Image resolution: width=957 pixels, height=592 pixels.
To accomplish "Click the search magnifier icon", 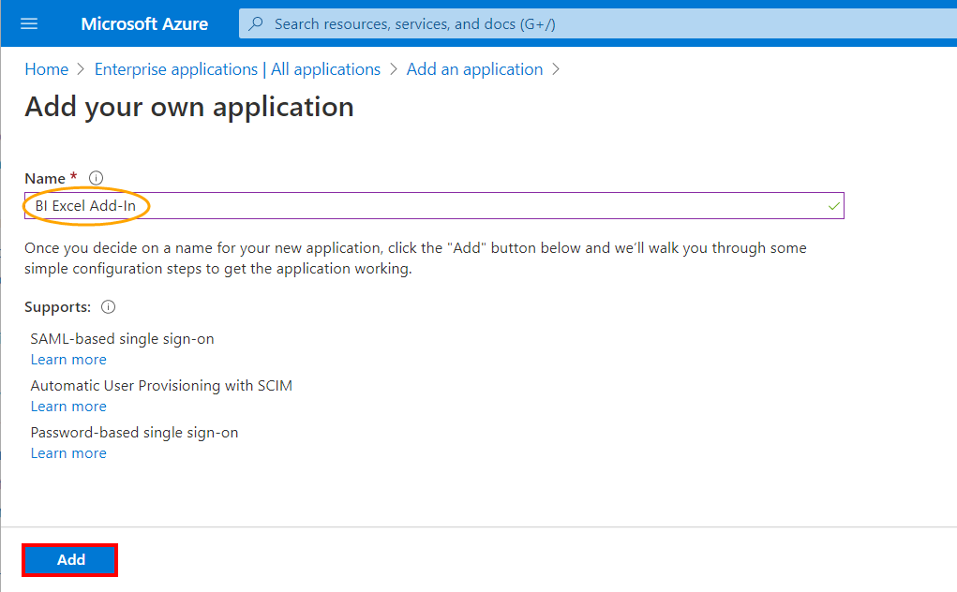I will (x=256, y=23).
